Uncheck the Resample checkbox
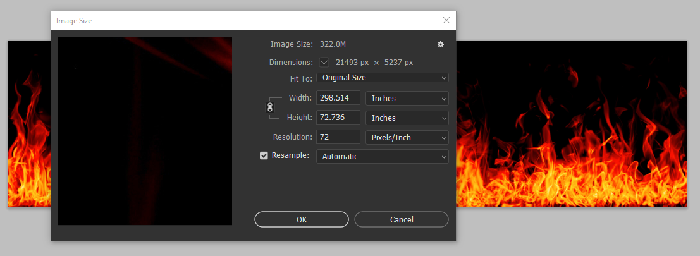Viewport: 700px width, 256px height. (x=264, y=155)
